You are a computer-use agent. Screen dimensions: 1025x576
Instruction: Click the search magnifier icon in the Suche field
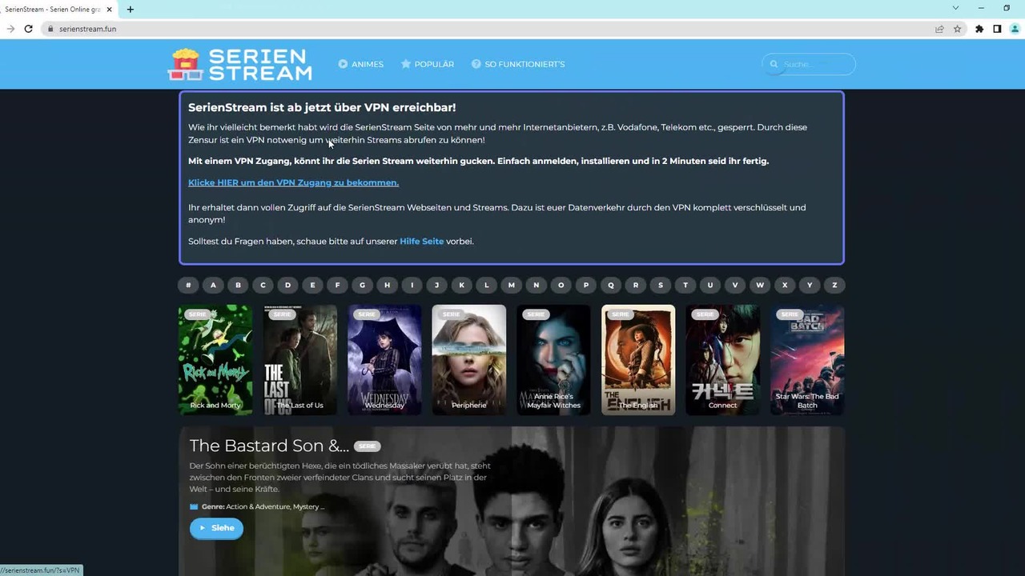[x=774, y=64]
